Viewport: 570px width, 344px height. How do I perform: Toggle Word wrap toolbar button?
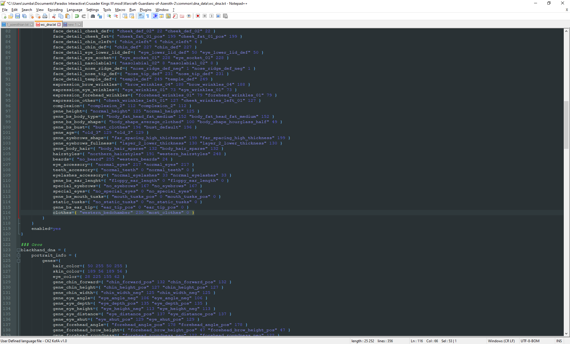click(141, 16)
